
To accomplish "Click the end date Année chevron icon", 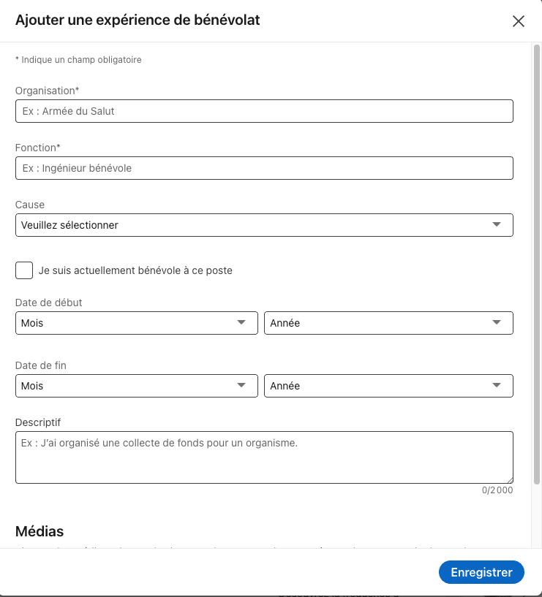I will 497,385.
